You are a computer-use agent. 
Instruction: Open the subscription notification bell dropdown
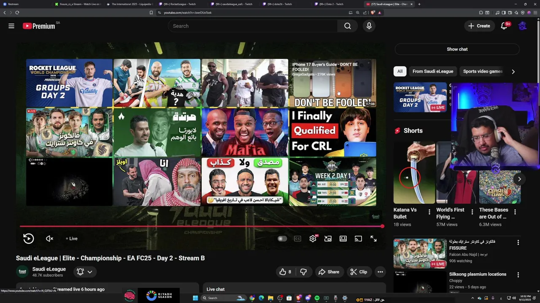coord(84,272)
